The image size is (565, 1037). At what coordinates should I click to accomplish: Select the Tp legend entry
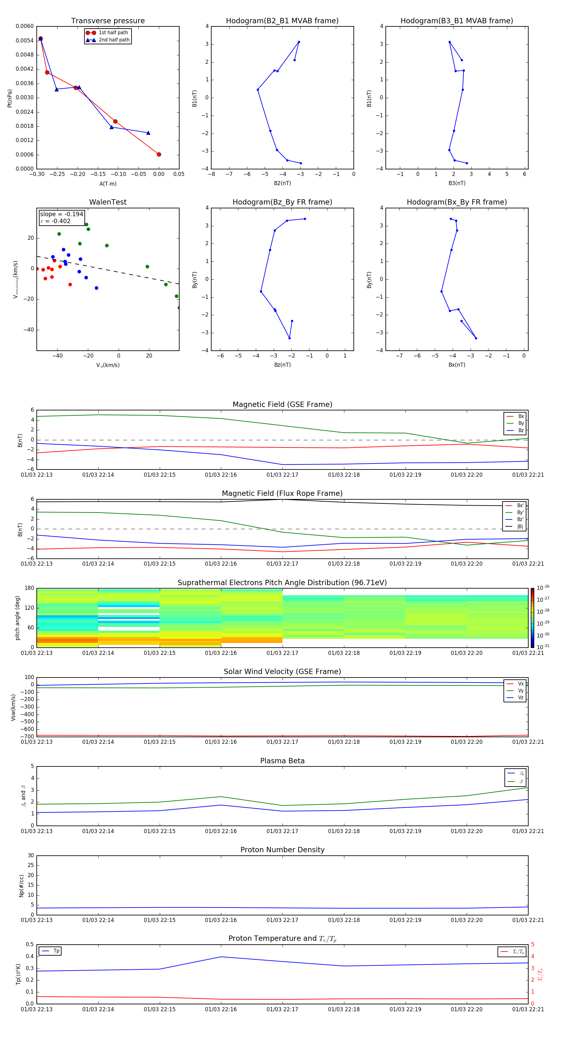tap(50, 951)
